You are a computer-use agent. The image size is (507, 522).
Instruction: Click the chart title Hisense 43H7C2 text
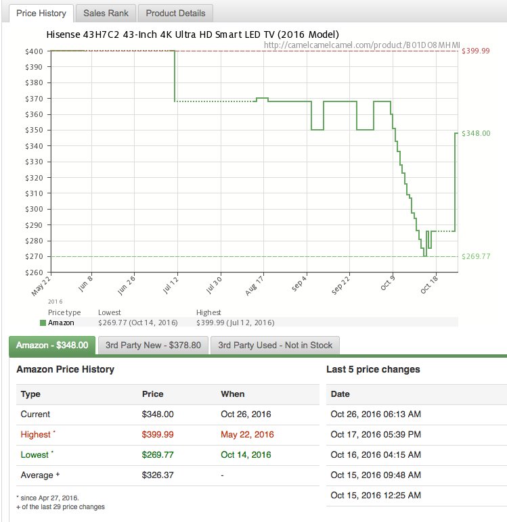tap(192, 34)
